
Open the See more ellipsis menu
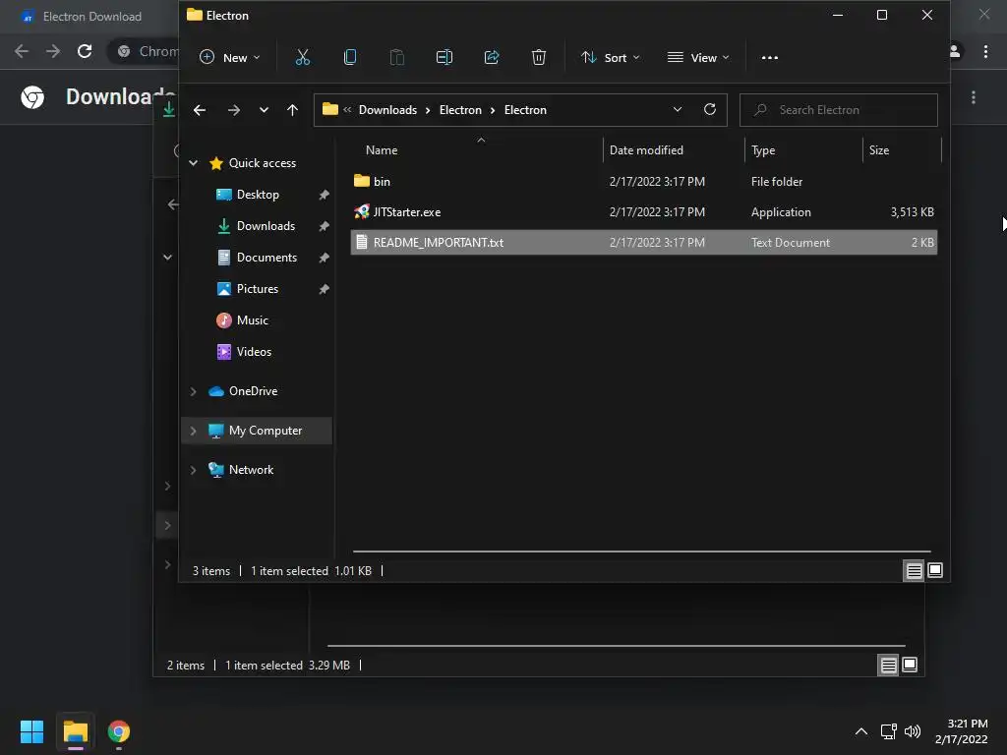pyautogui.click(x=769, y=58)
